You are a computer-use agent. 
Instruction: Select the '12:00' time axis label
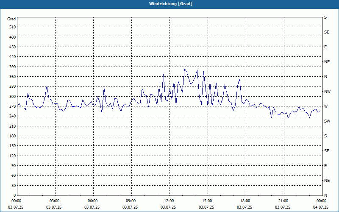[x=168, y=201]
